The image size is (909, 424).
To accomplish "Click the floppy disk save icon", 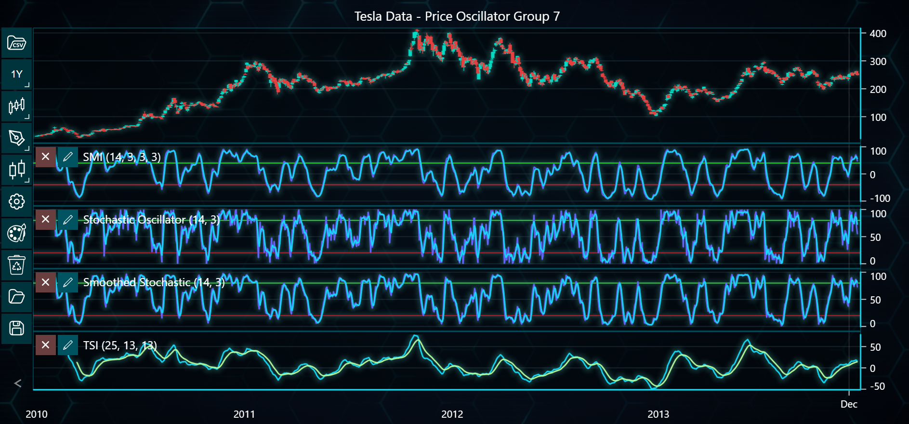I will 16,329.
